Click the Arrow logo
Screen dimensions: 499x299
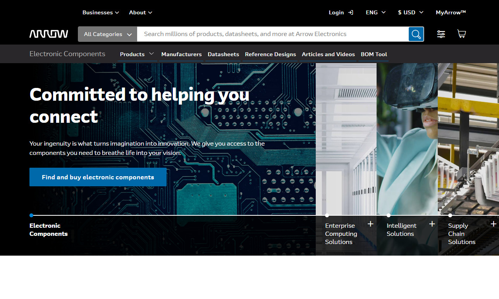coord(49,34)
